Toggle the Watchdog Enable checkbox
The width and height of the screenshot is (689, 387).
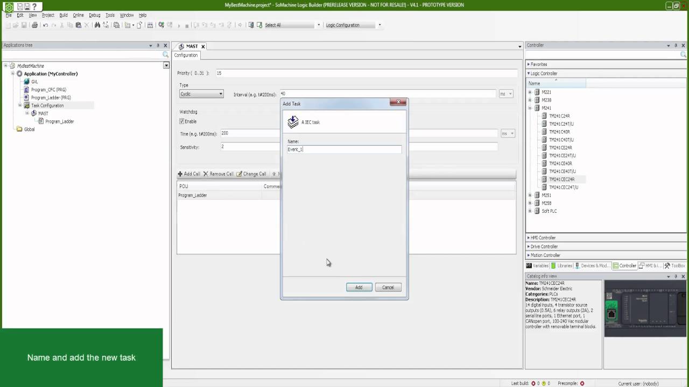pyautogui.click(x=182, y=121)
